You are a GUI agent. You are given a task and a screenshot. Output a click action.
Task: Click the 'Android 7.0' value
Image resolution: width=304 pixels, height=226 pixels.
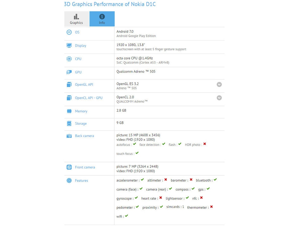125,31
